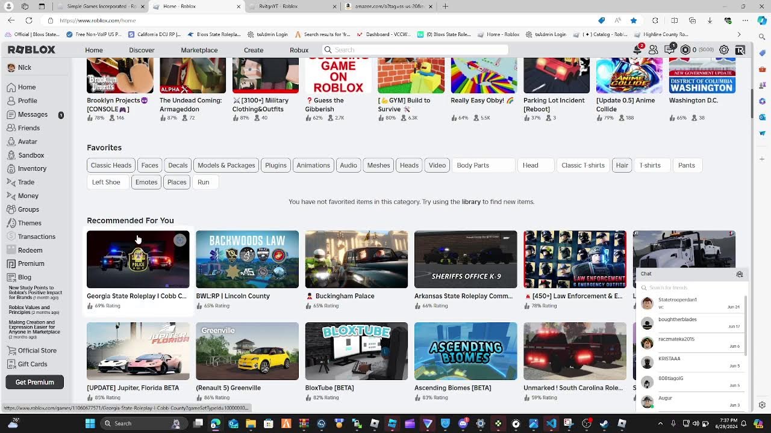This screenshot has width=771, height=433.
Task: Open Ascending Biomes [BETA] thumbnail
Action: coord(466,351)
